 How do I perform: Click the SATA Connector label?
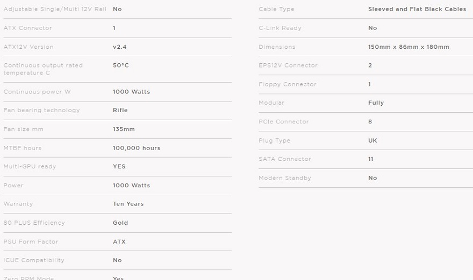(x=285, y=159)
